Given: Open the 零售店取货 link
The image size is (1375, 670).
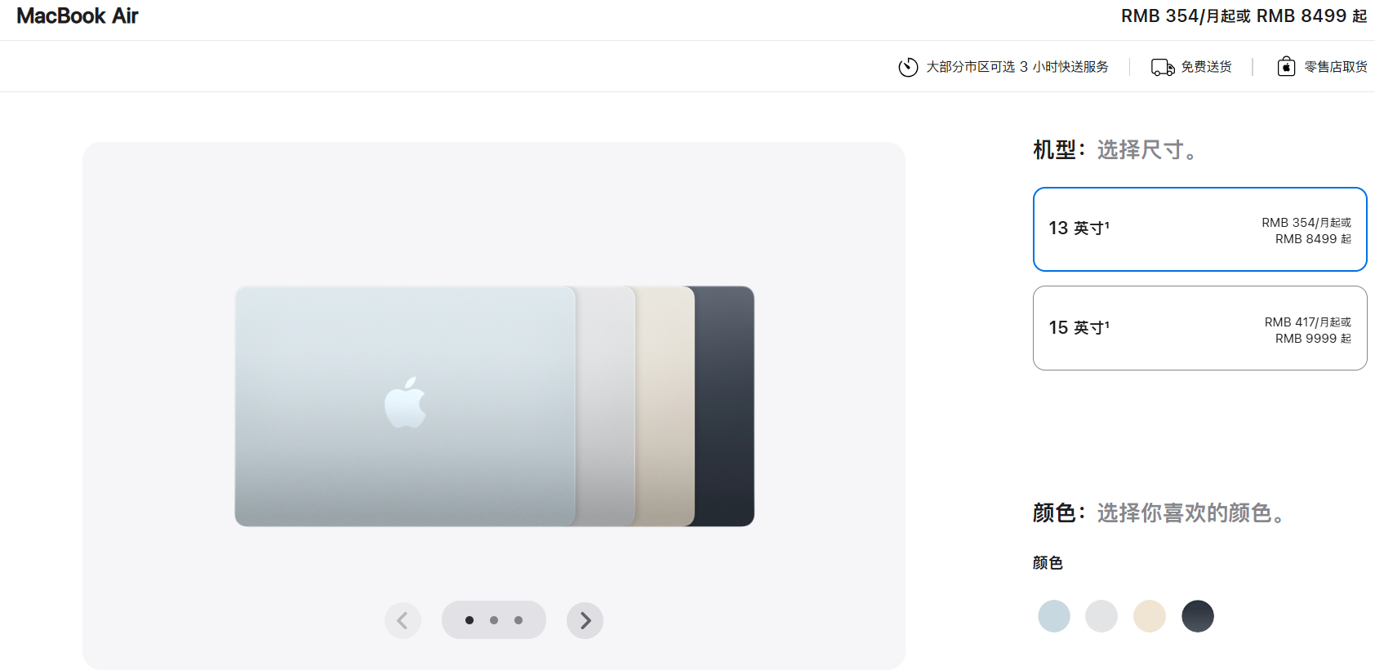Looking at the screenshot, I should point(1335,67).
